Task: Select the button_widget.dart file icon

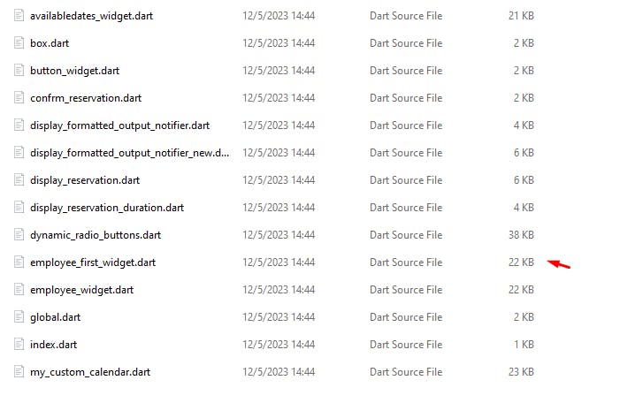Action: coord(19,71)
